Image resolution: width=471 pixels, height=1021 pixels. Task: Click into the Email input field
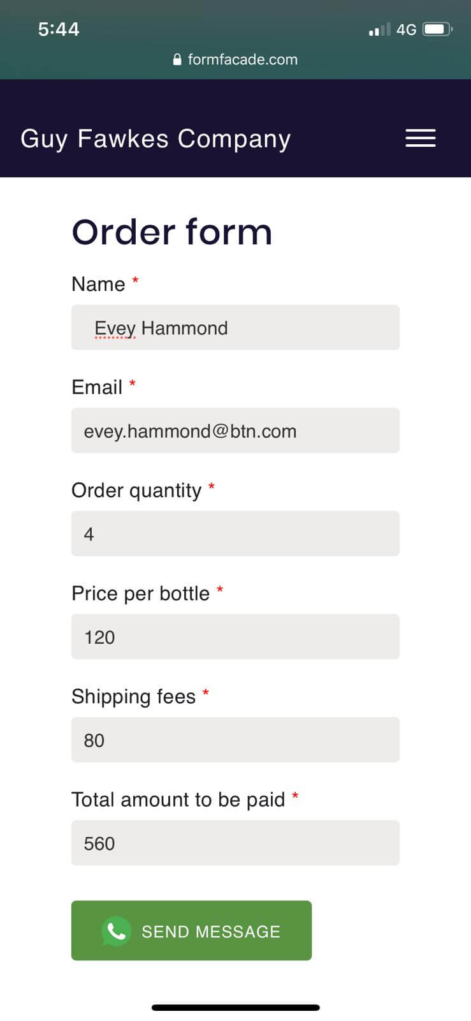pos(235,431)
